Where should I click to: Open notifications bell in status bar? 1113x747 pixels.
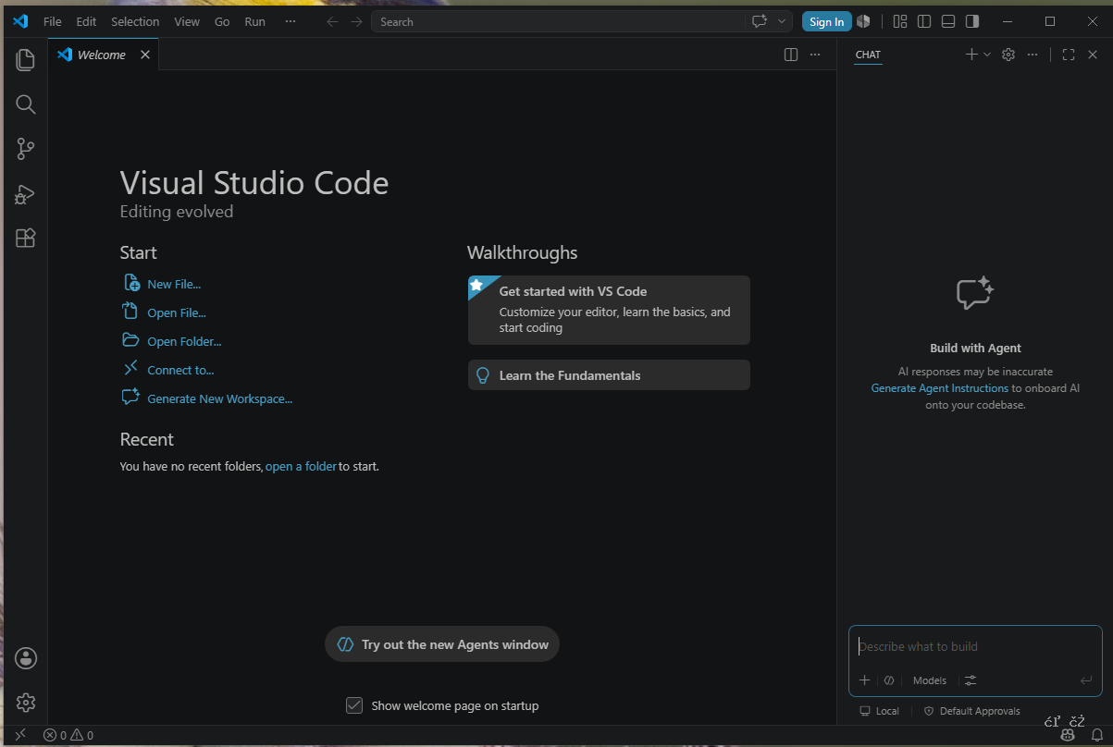click(x=1097, y=735)
